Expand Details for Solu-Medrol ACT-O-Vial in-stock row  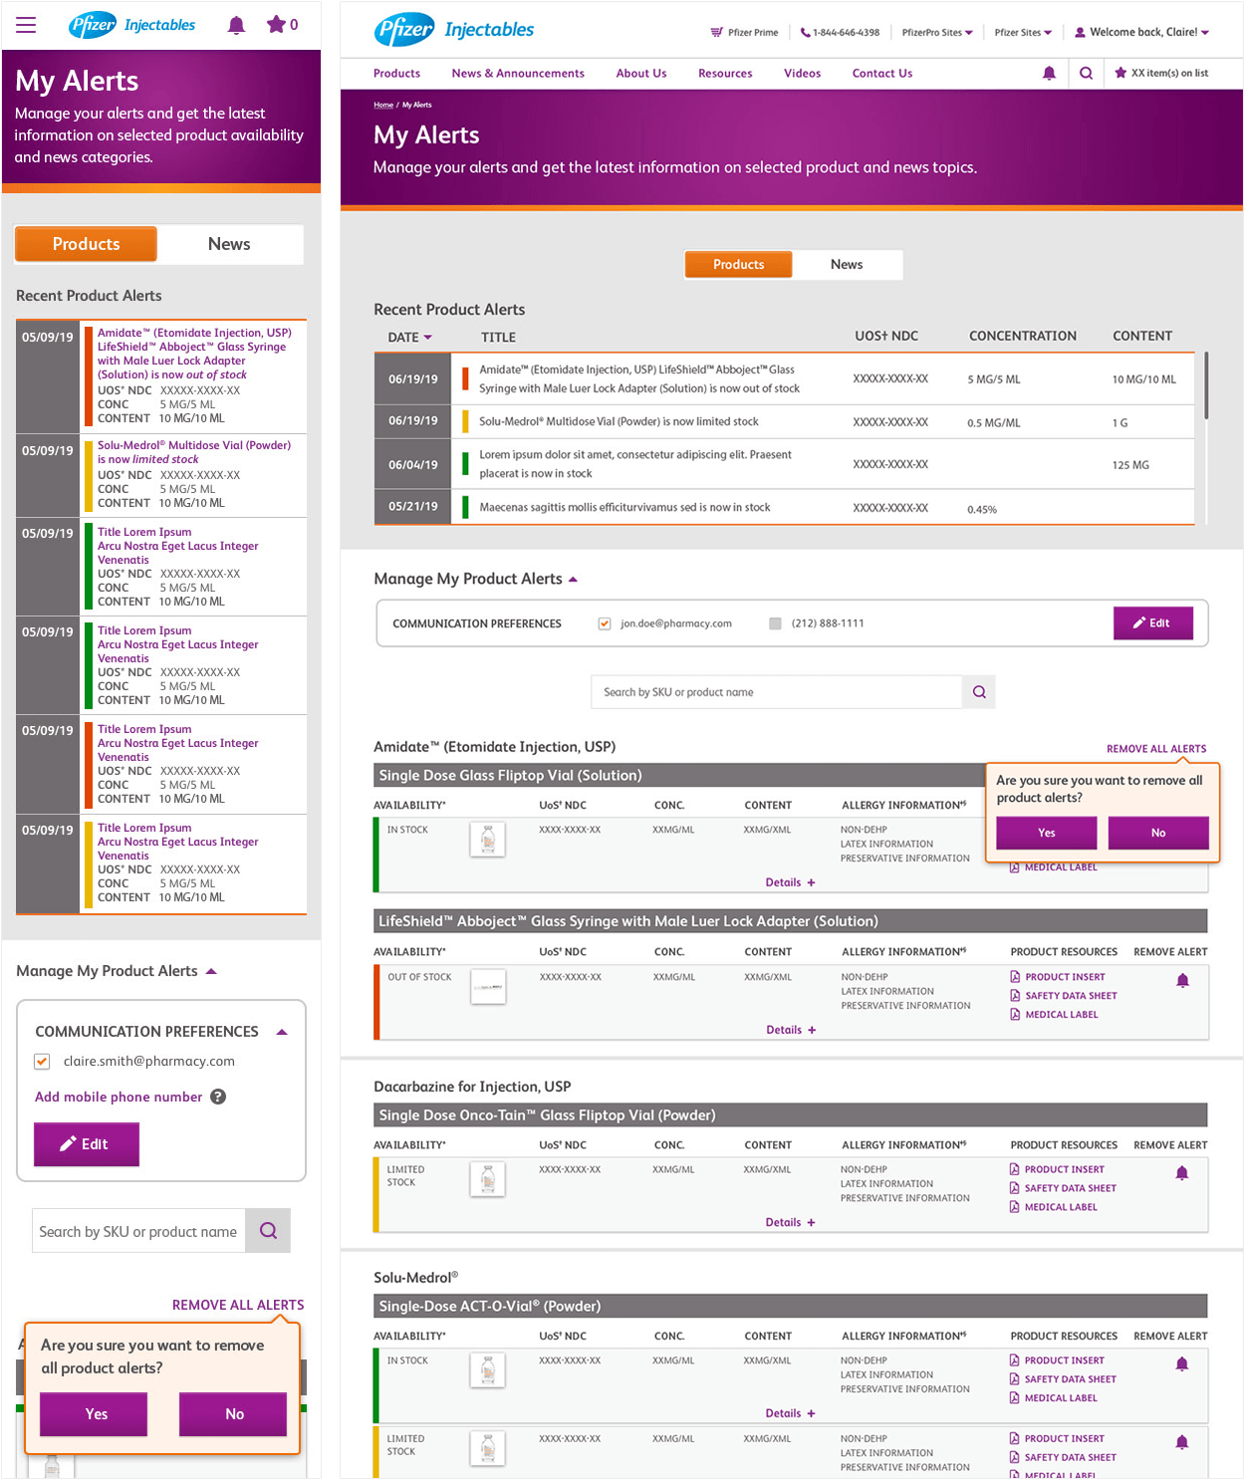point(790,1413)
